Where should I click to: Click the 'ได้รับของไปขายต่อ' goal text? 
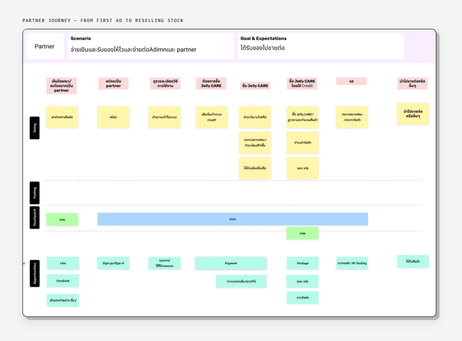pos(263,48)
